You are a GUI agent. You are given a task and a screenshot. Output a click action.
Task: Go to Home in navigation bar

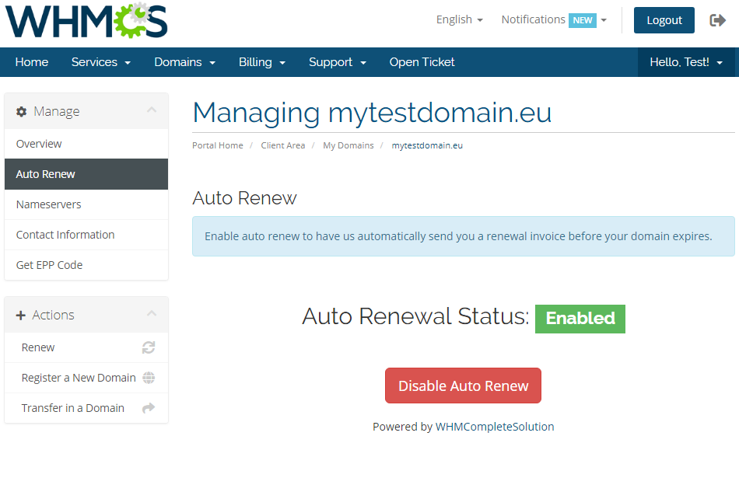tap(32, 62)
